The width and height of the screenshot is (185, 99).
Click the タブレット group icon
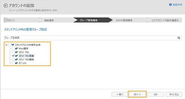coord(16,63)
